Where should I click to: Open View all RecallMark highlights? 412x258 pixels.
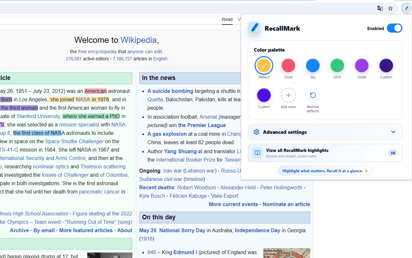[x=325, y=153]
